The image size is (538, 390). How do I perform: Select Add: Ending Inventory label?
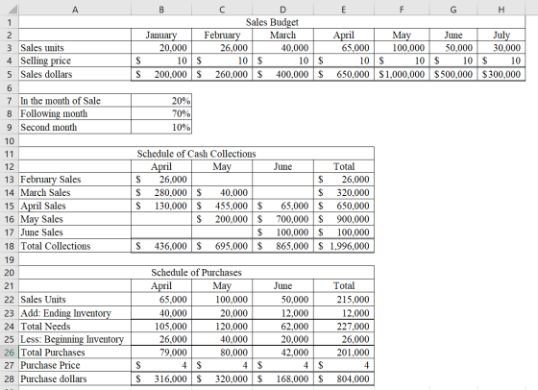pyautogui.click(x=75, y=313)
